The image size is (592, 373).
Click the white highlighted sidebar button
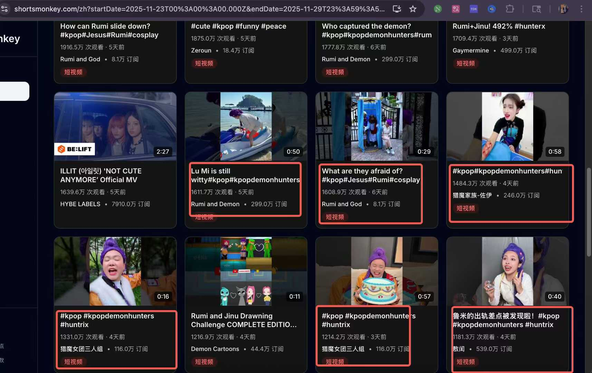(15, 91)
